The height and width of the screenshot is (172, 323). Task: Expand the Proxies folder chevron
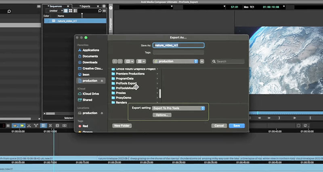click(x=157, y=93)
